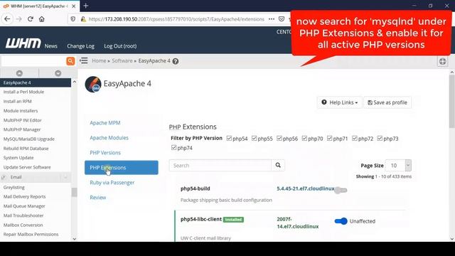Open Install an RPM in sidebar
Image resolution: width=455 pixels, height=256 pixels.
(17, 101)
